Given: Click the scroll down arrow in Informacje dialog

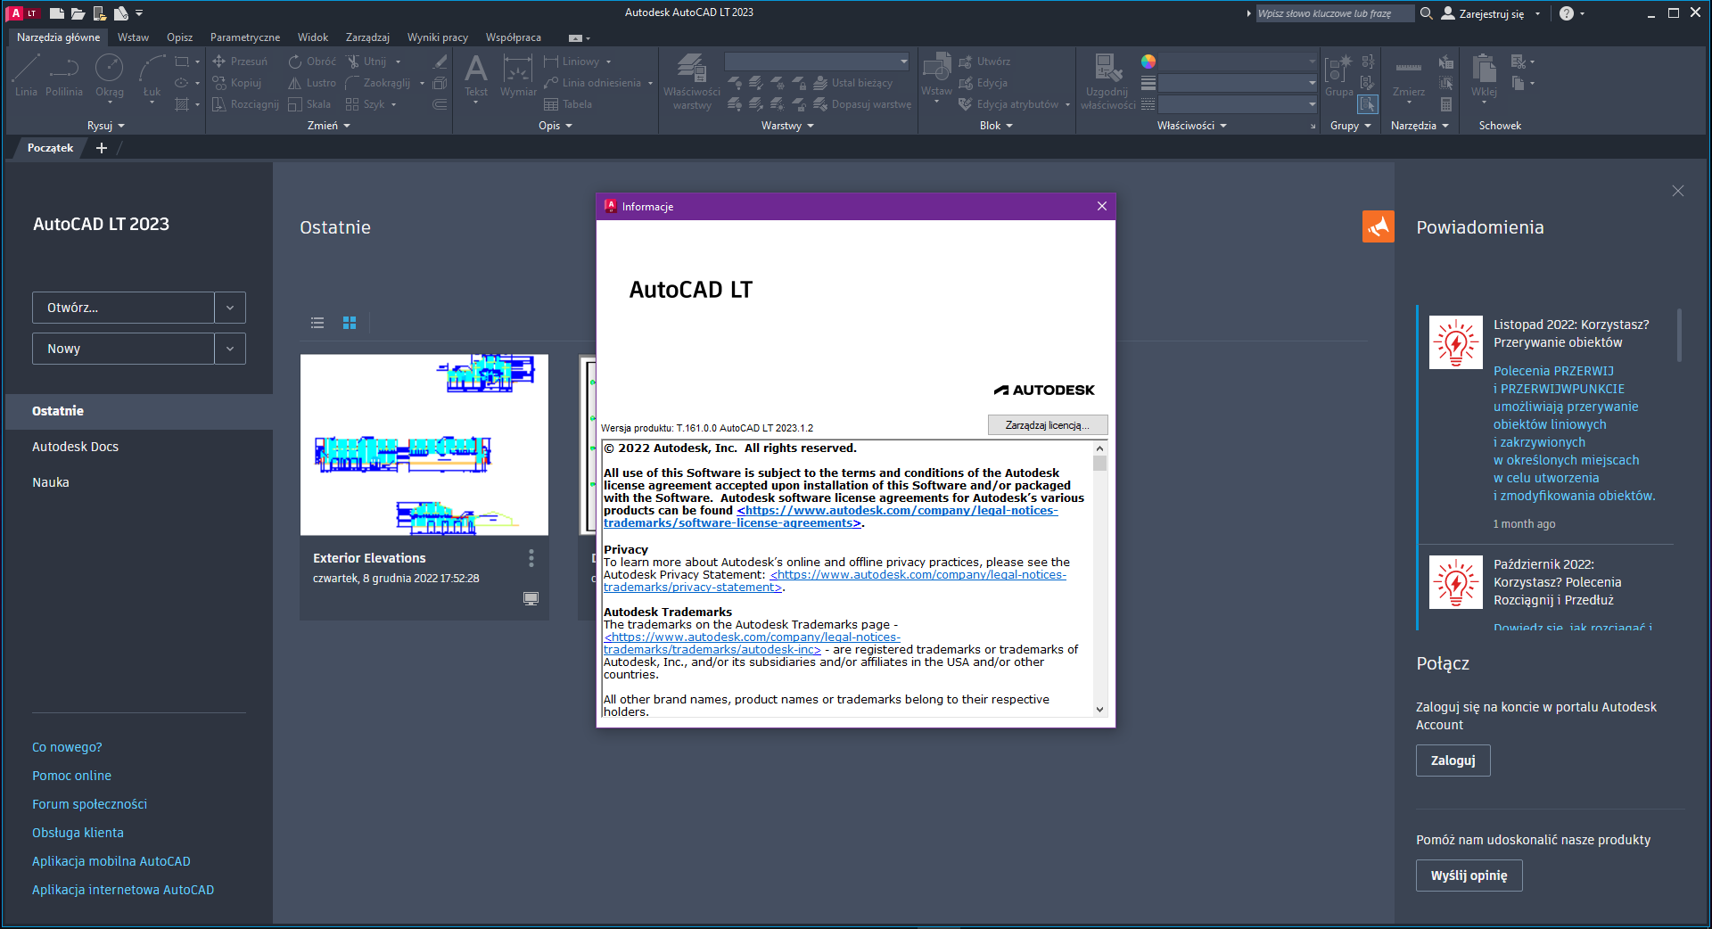Looking at the screenshot, I should 1099,710.
